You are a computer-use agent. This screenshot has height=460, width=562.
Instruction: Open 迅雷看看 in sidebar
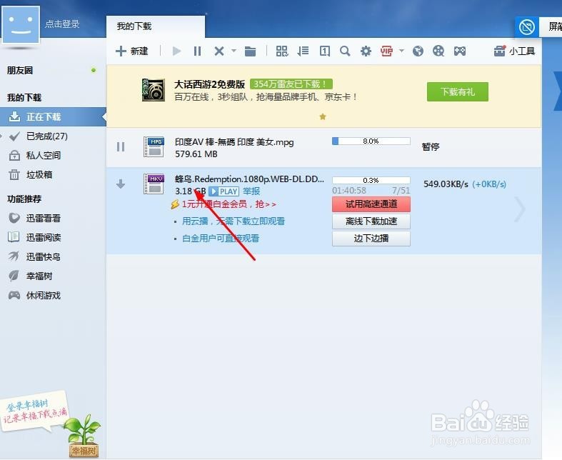pos(44,218)
